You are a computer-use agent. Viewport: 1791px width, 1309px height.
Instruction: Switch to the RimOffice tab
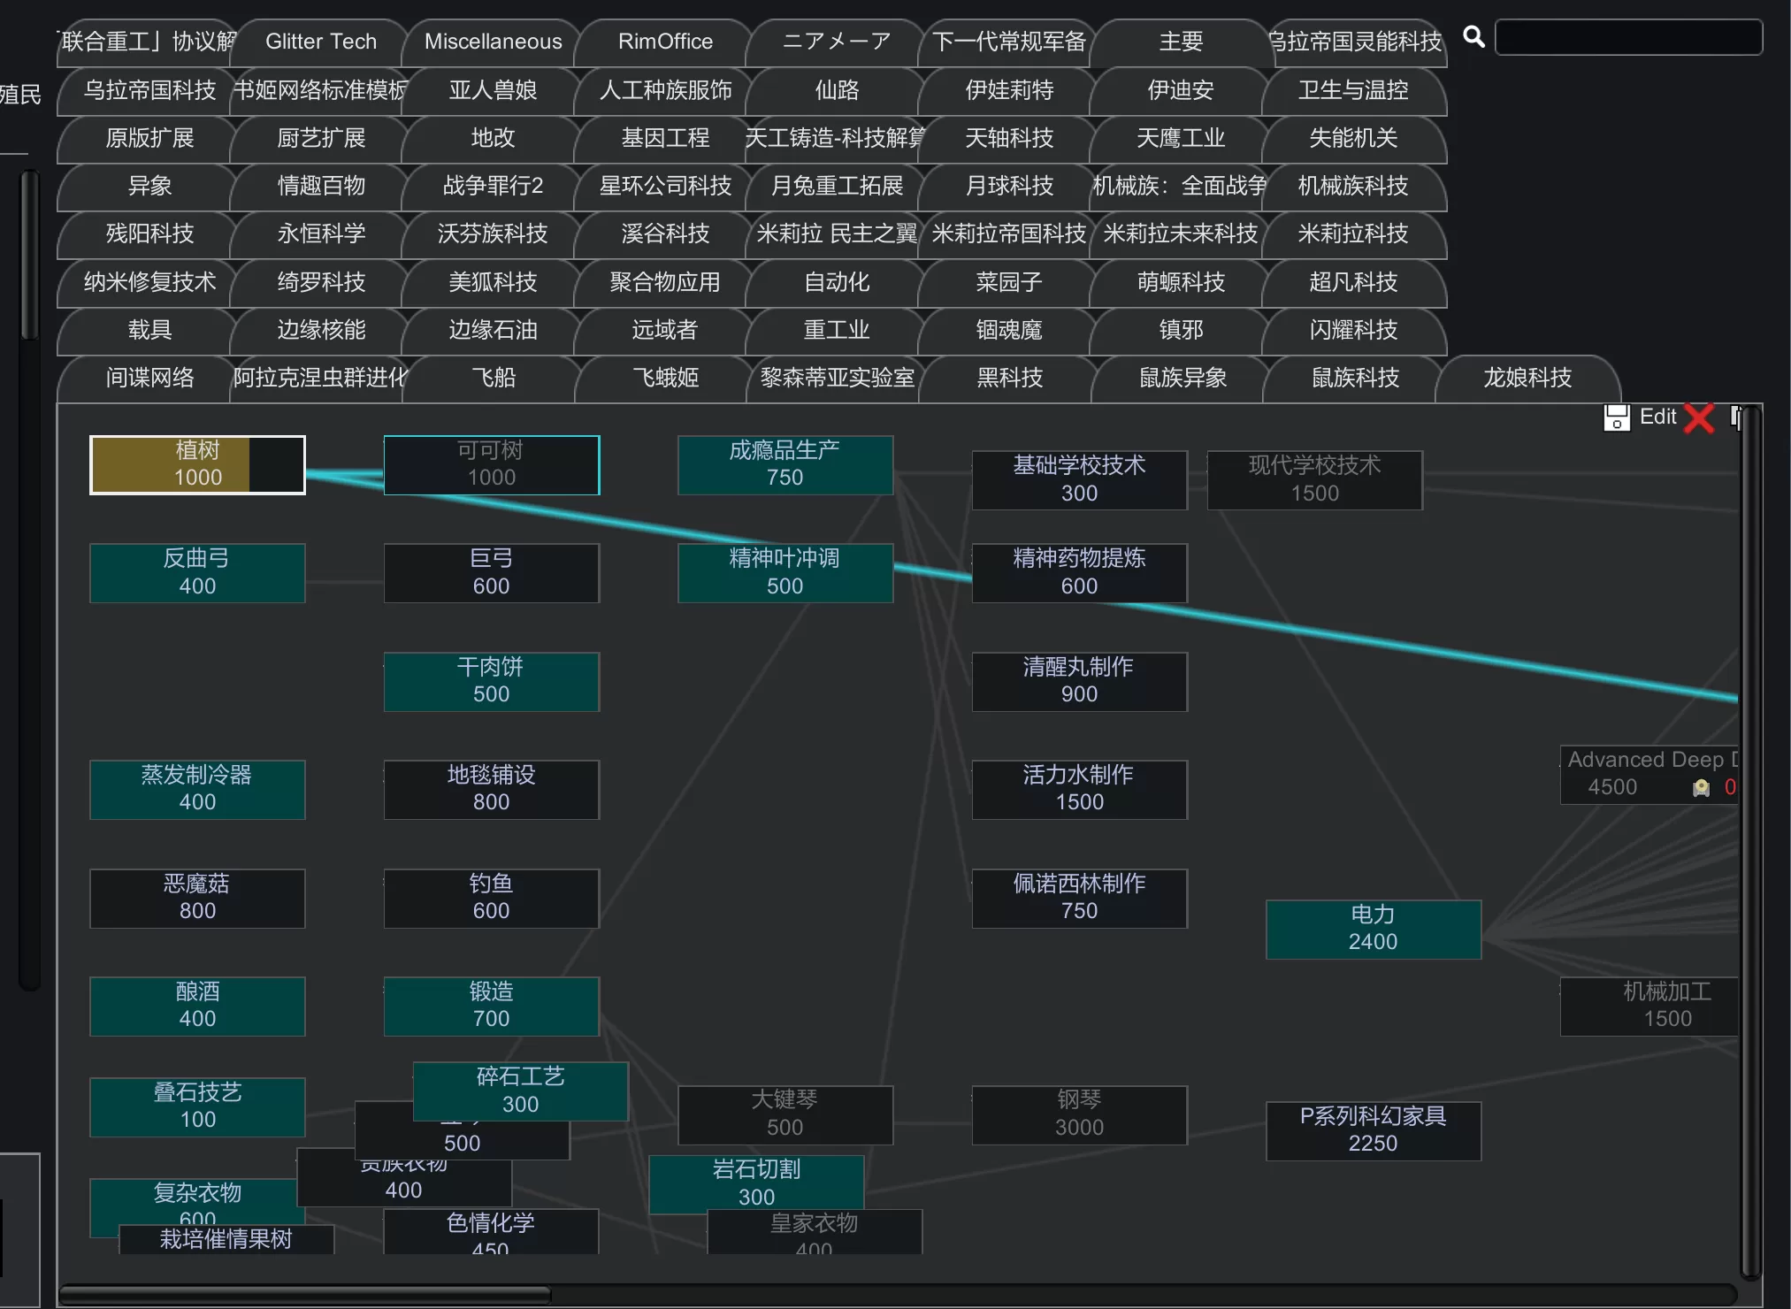[665, 42]
